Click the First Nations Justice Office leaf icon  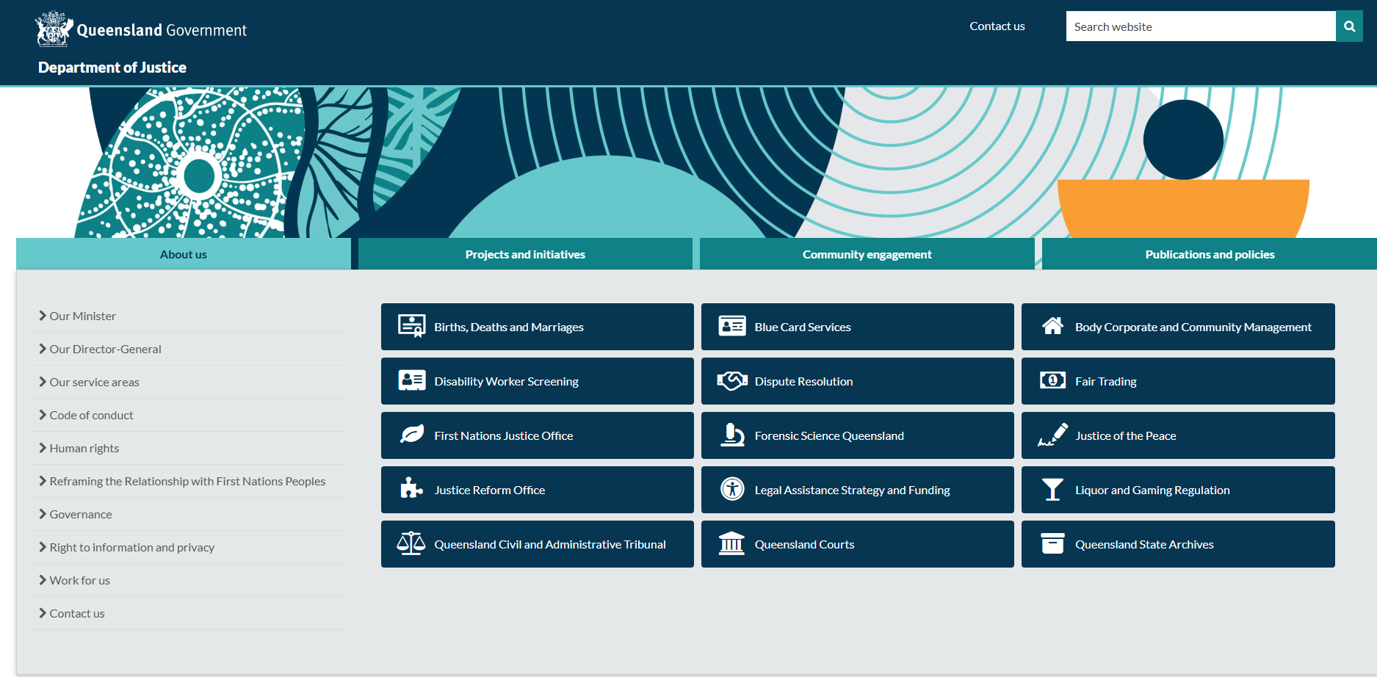click(411, 435)
